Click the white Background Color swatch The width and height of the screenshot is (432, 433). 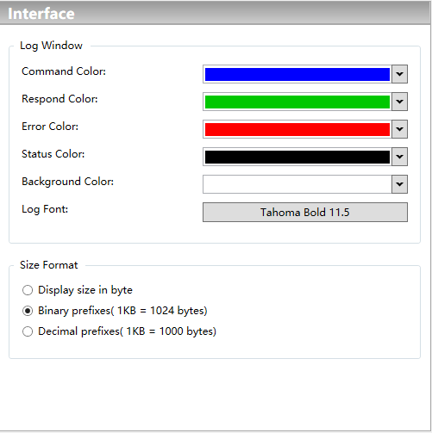[x=297, y=184]
